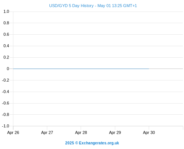Click the grey zero line after Apr 30
This screenshot has width=184, height=149.
pyautogui.click(x=166, y=69)
